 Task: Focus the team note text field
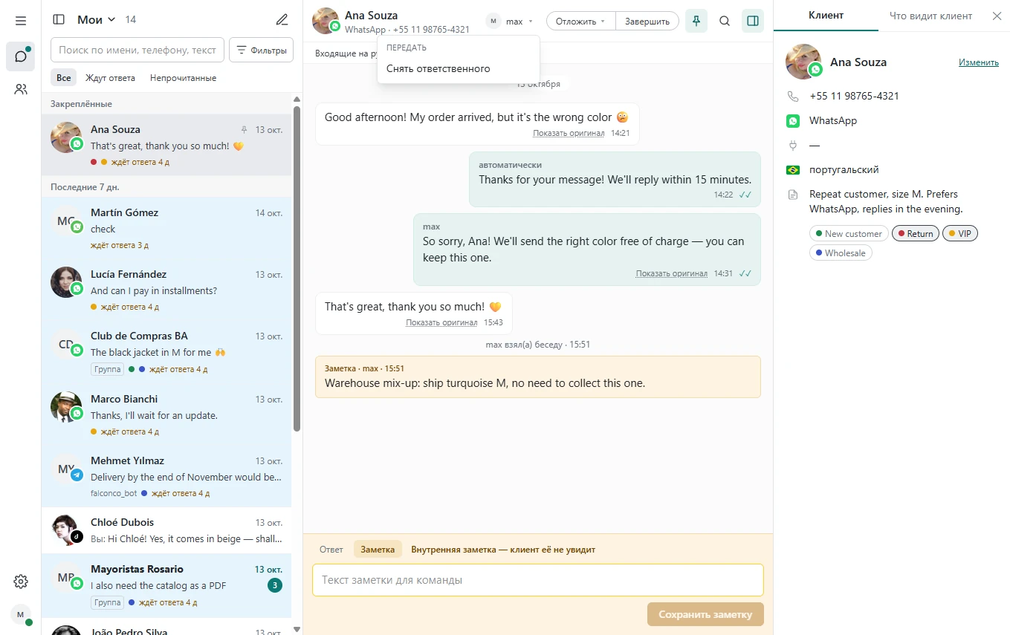pyautogui.click(x=538, y=580)
